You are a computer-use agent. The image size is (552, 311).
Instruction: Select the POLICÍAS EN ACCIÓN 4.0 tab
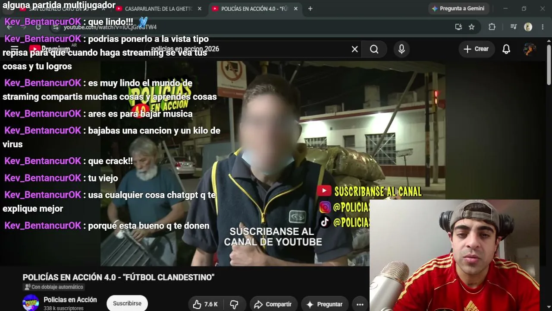click(255, 9)
